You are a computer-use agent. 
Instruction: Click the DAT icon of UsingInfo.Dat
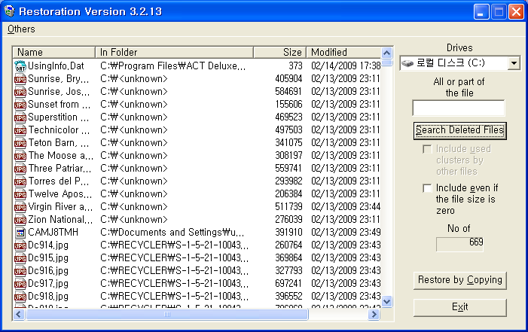coord(20,66)
